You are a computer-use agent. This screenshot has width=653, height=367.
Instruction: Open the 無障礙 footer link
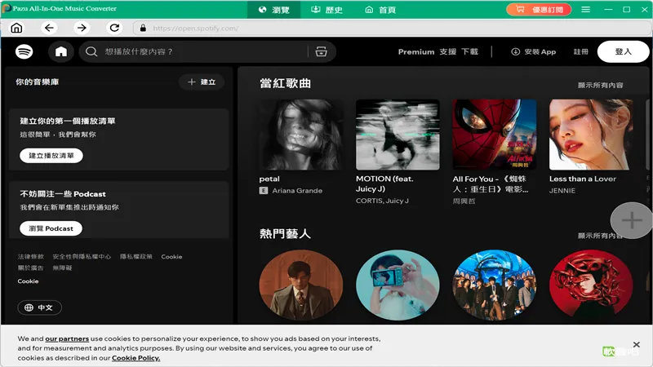62,268
